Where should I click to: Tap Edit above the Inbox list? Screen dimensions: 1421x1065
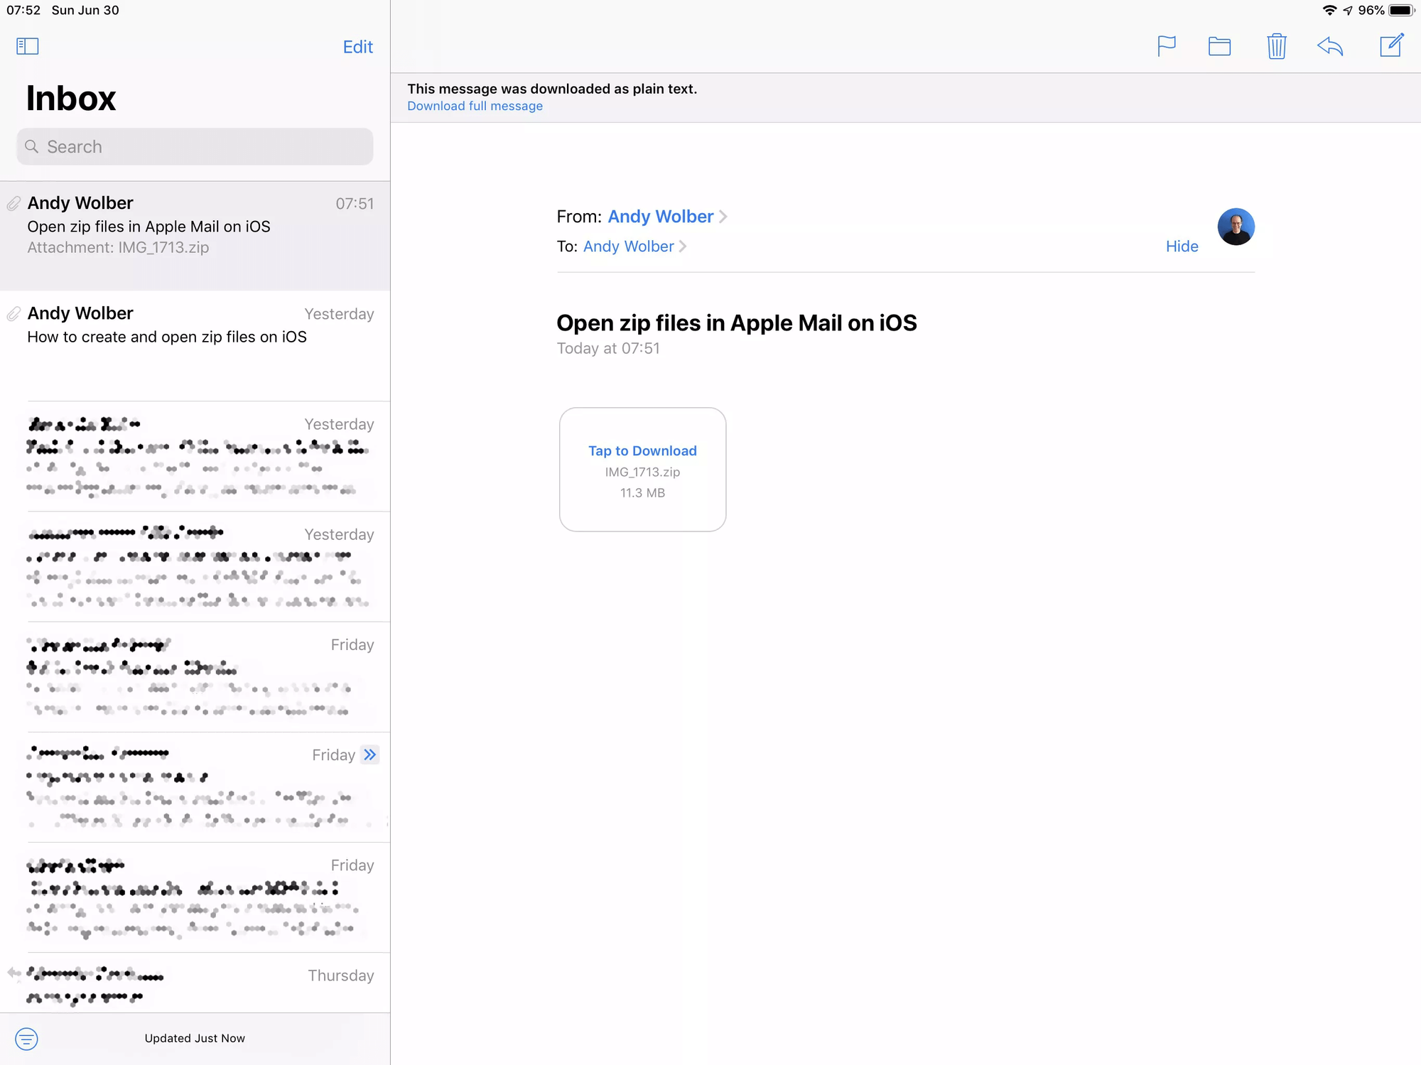point(357,47)
